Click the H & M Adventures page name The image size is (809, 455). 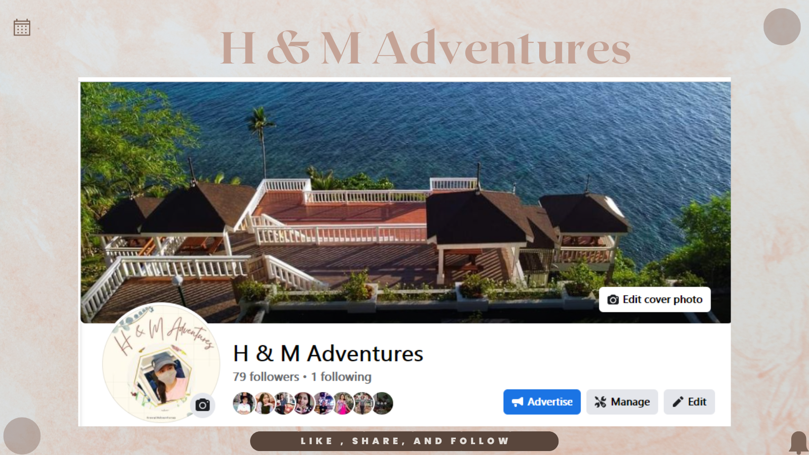[328, 354]
